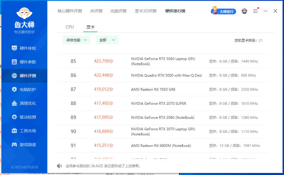Select the 硬件排行榜 tab
The image size is (284, 175).
pyautogui.click(x=175, y=11)
